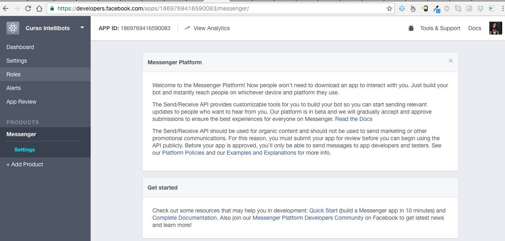The height and width of the screenshot is (241, 505).
Task: Click the blue command-key extension icon
Action: 402,8
